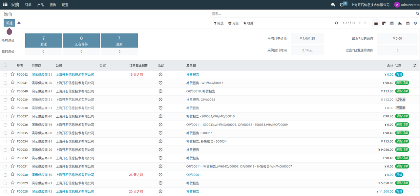Open the 配置 menu
The height and width of the screenshot is (196, 420).
65,5
